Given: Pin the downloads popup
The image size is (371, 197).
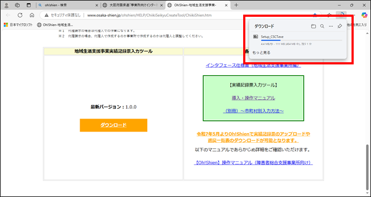Looking at the screenshot, I should click(x=340, y=27).
